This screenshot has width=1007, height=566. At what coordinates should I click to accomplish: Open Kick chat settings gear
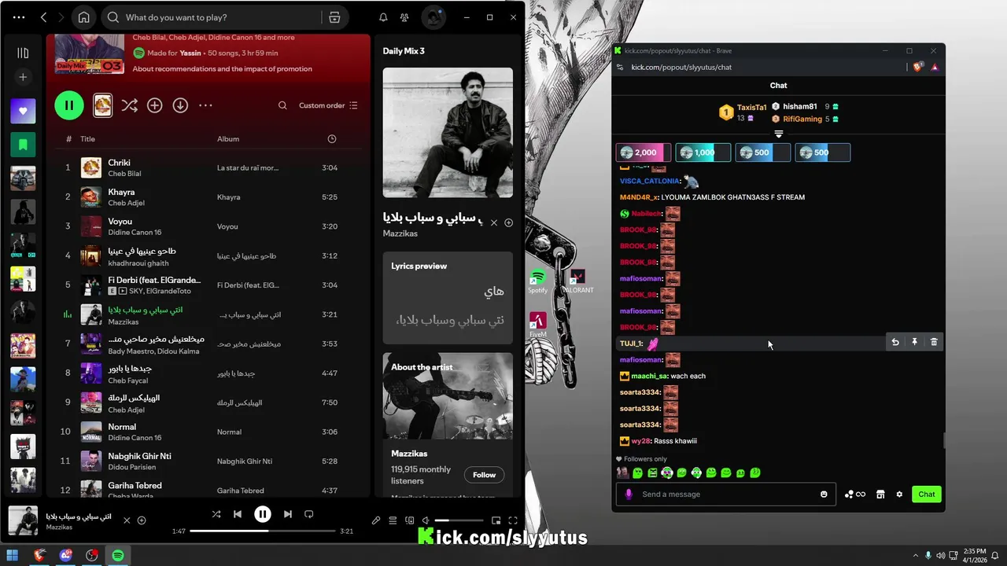899,494
